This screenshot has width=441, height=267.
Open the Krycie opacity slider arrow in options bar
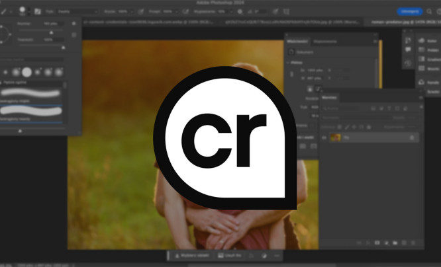[131, 12]
